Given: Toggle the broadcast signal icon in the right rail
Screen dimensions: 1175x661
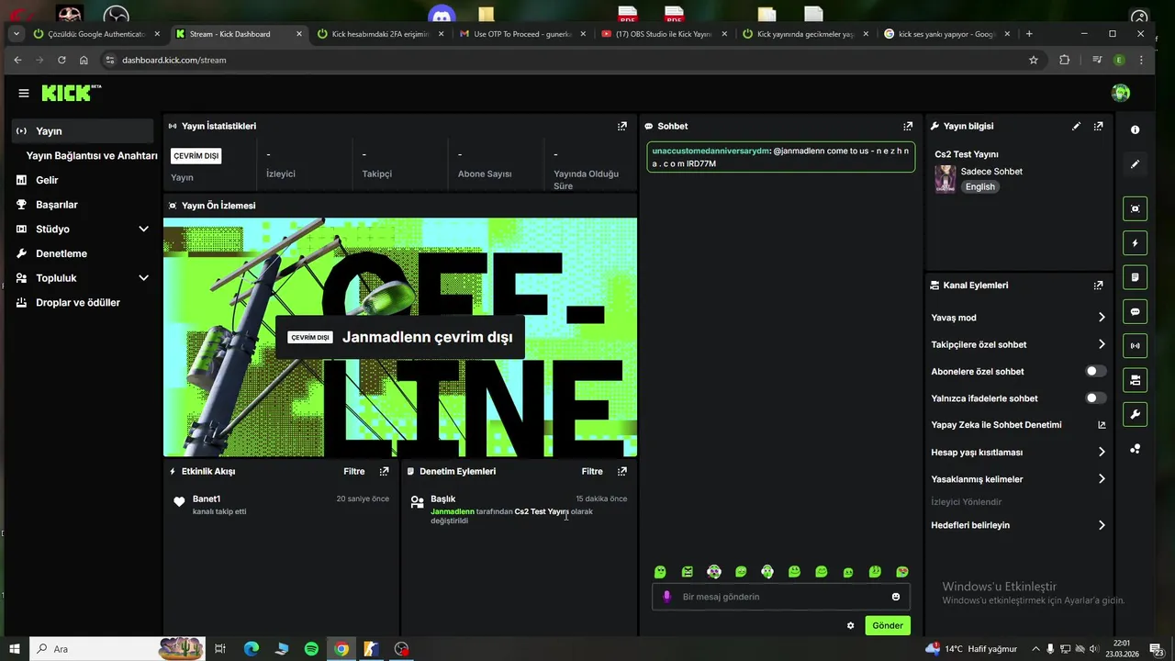Looking at the screenshot, I should pos(1136,346).
